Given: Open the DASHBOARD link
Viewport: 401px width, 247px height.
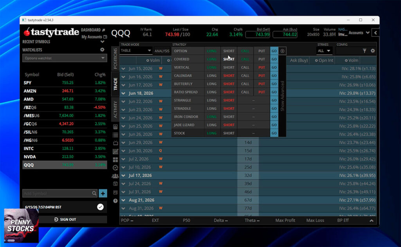Looking at the screenshot, I should [x=91, y=30].
